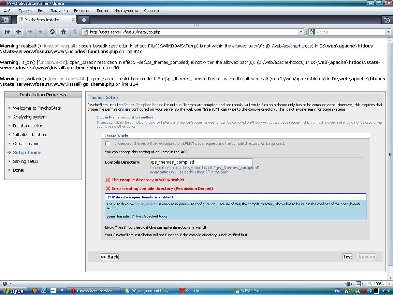Image resolution: width=393 pixels, height=295 pixels.
Task: Click the Rewind navigation button
Action: point(8,32)
